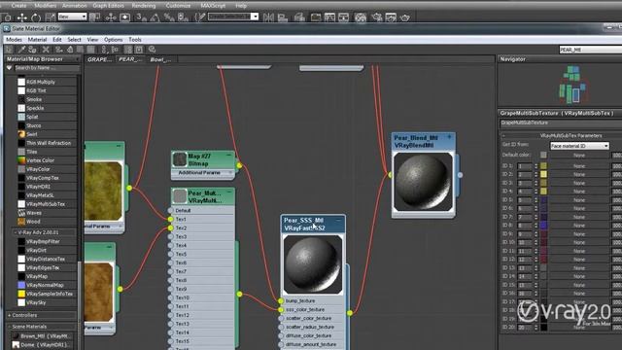622x350 pixels.
Task: Click the Pear_SSS_Mtl sphere preview thumbnail
Action: point(313,264)
